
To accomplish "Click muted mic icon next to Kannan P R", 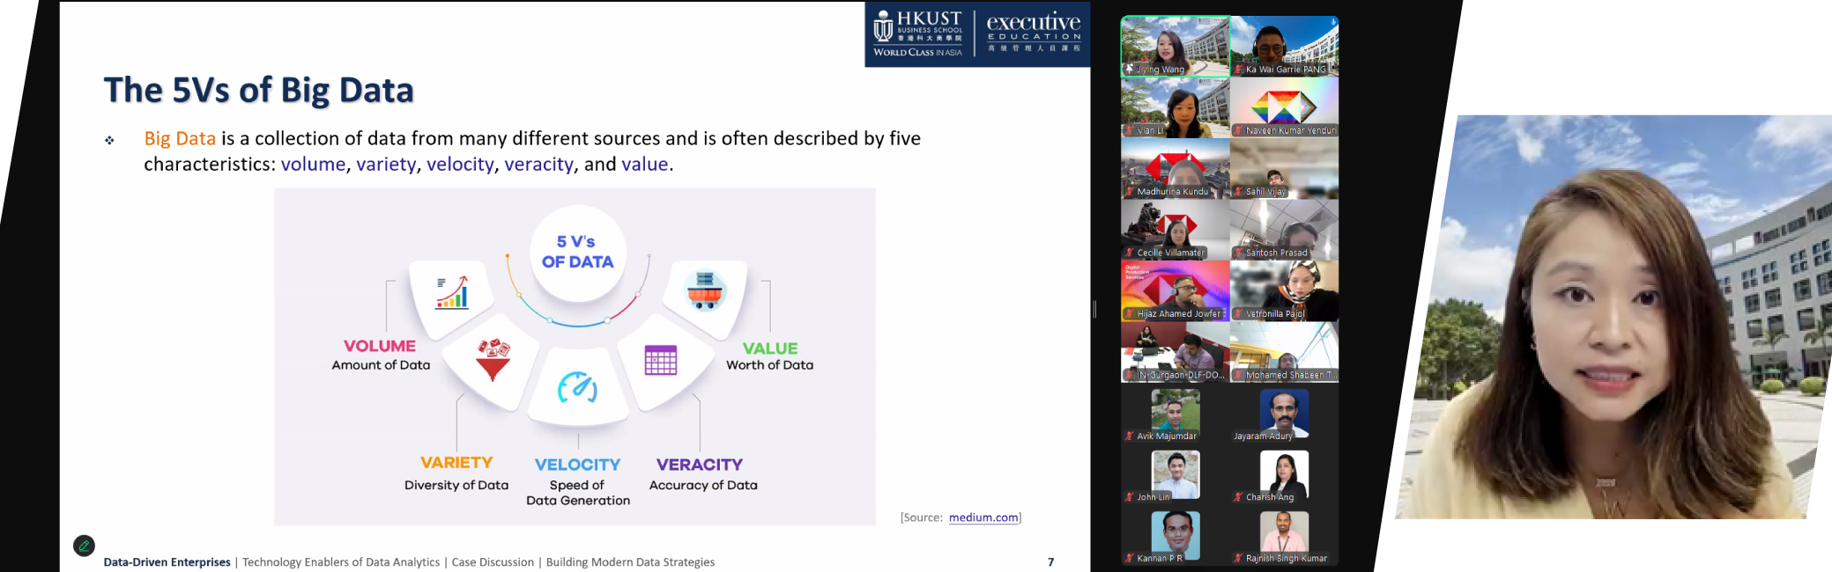I will pyautogui.click(x=1129, y=558).
